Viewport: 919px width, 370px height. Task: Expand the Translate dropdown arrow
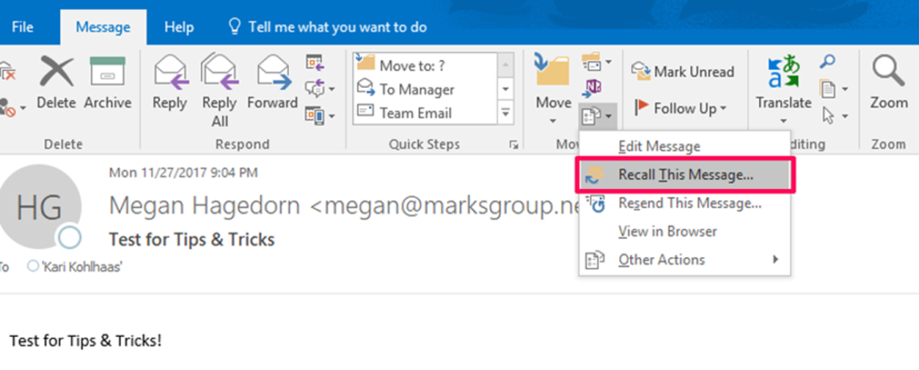783,122
